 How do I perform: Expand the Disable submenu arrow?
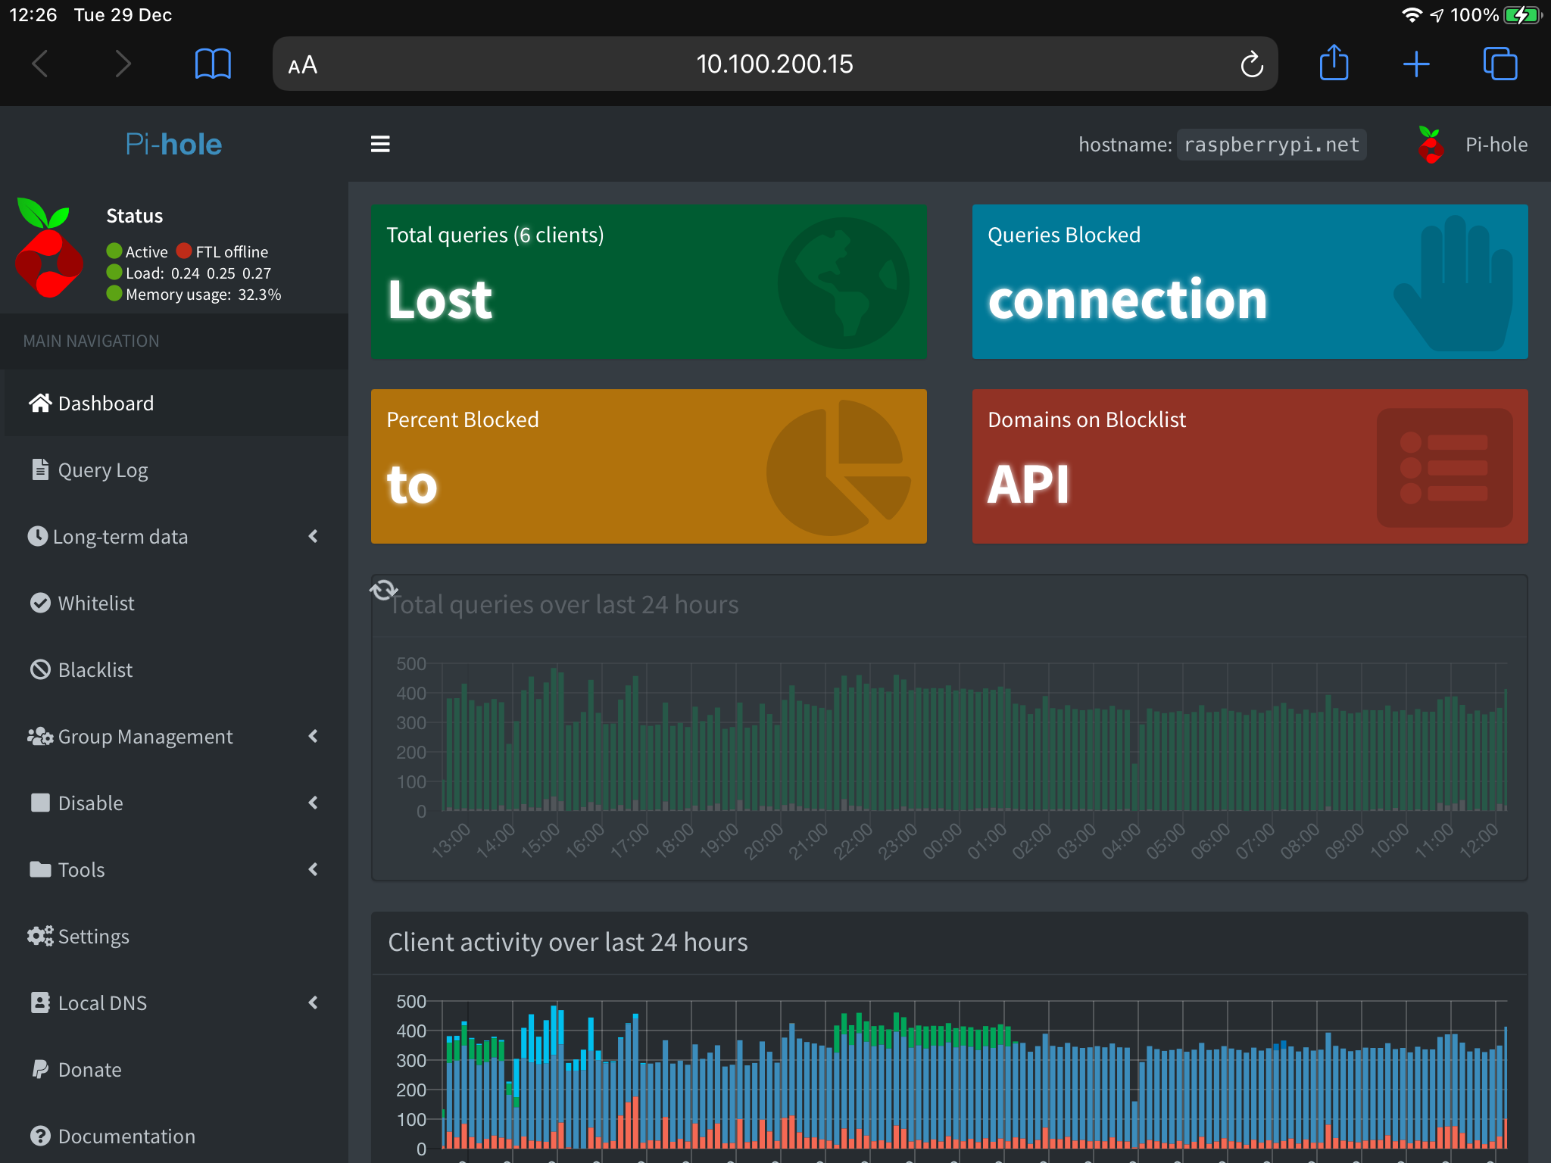tap(313, 803)
